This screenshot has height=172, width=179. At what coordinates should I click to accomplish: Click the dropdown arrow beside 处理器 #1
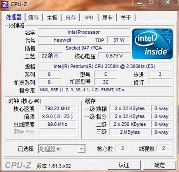pos(81,149)
